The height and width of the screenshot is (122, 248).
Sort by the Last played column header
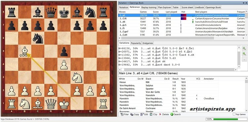(x=171, y=12)
